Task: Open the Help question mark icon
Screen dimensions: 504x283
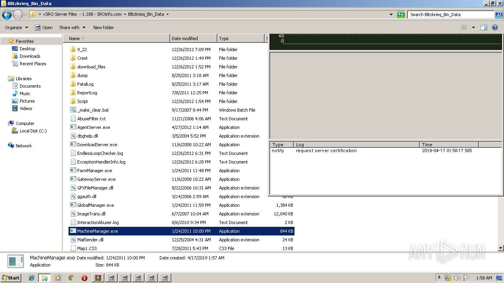Action: [495, 28]
